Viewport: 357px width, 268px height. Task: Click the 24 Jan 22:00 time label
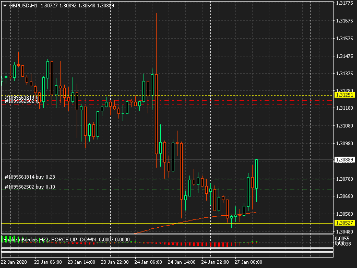point(215,262)
